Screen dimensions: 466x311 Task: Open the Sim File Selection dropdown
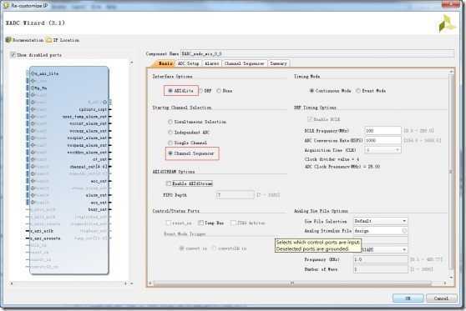click(x=381, y=221)
